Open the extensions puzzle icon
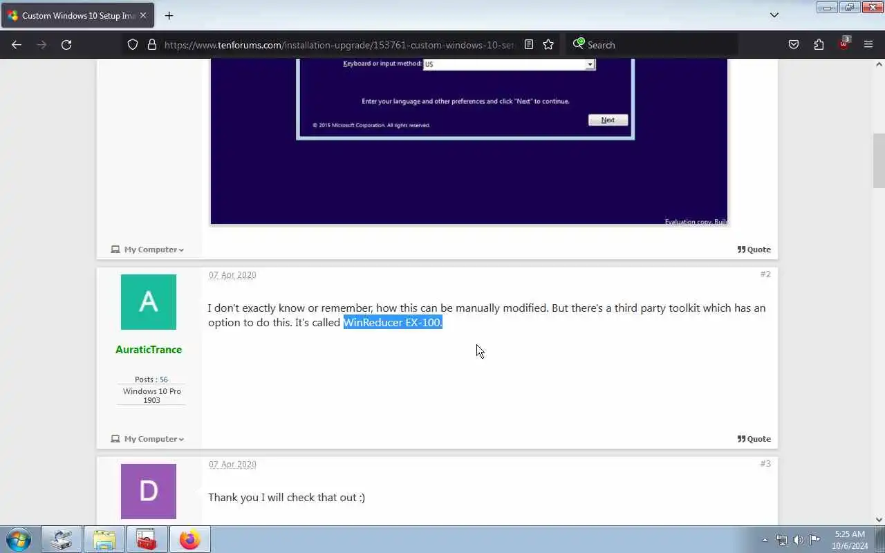 tap(819, 45)
